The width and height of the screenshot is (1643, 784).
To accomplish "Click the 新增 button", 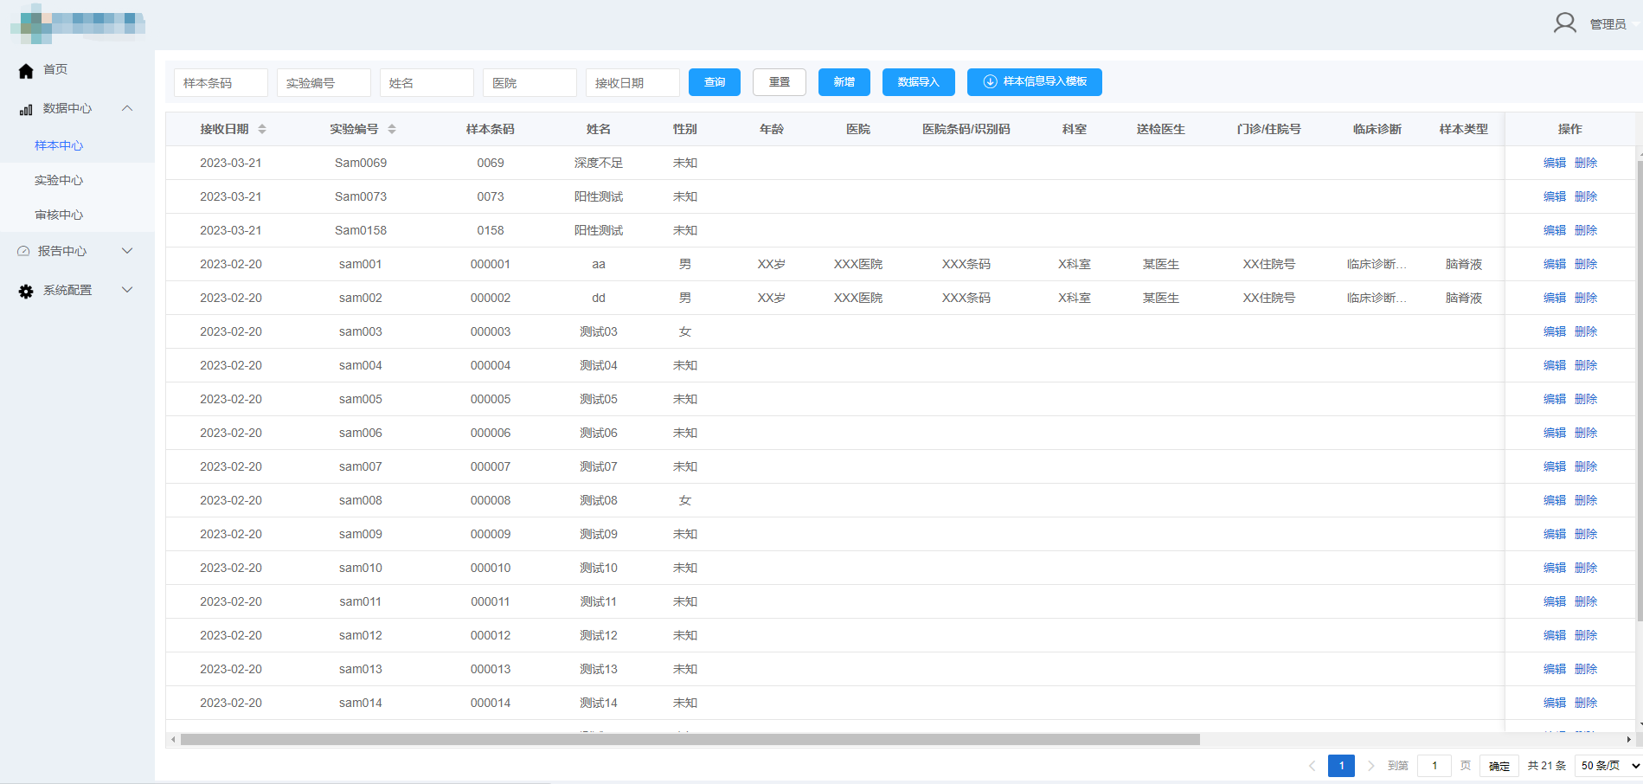I will (844, 82).
